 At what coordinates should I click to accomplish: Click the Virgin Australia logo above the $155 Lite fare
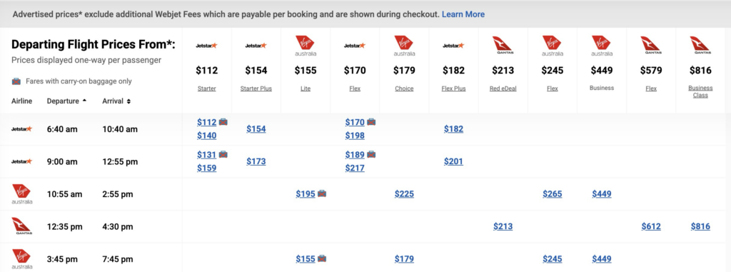coord(306,46)
